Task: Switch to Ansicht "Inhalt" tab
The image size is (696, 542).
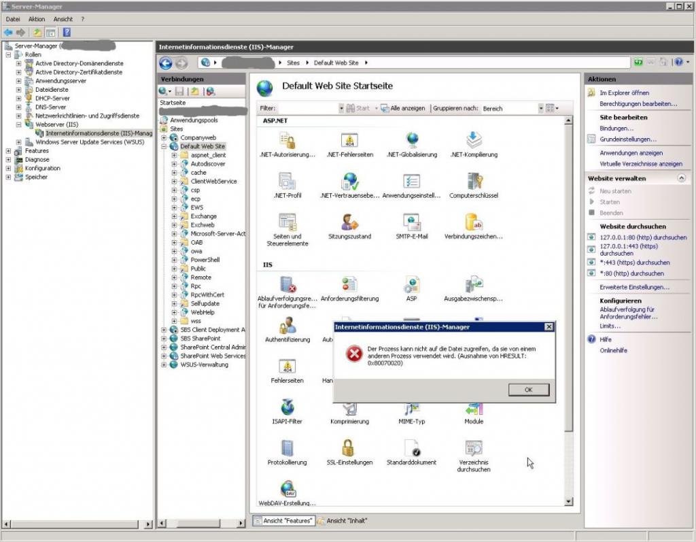Action: pyautogui.click(x=343, y=521)
